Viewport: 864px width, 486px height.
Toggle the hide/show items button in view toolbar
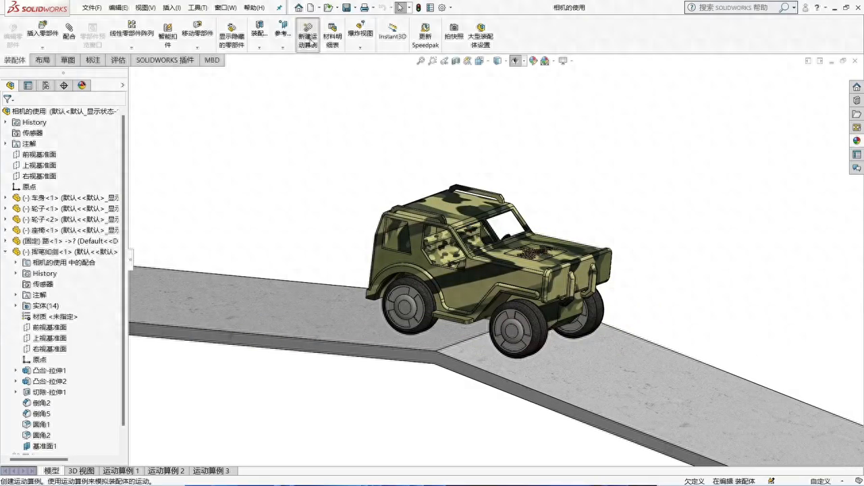[x=515, y=61]
